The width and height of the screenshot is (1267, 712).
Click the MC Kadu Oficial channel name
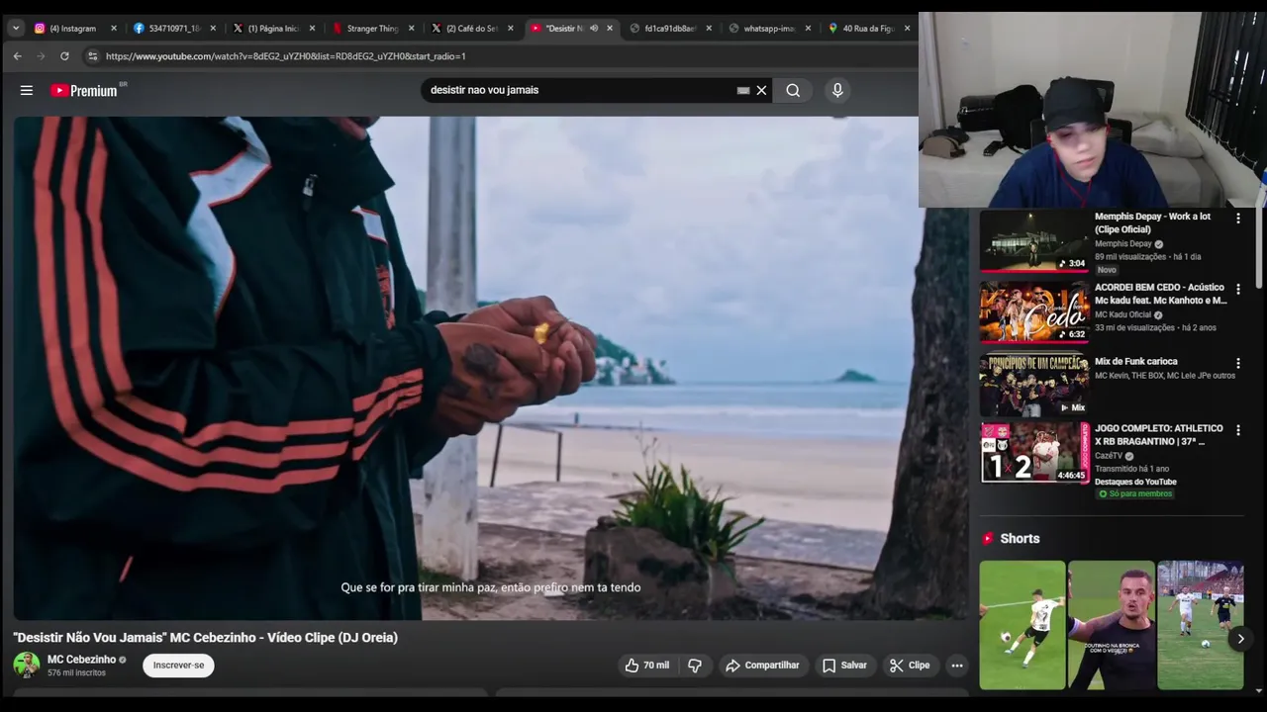point(1122,314)
